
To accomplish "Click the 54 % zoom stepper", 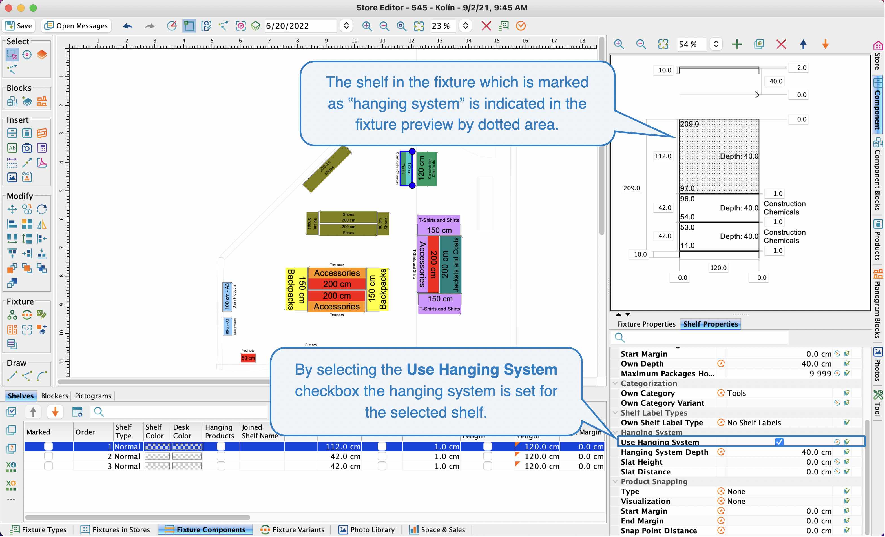I will click(716, 44).
